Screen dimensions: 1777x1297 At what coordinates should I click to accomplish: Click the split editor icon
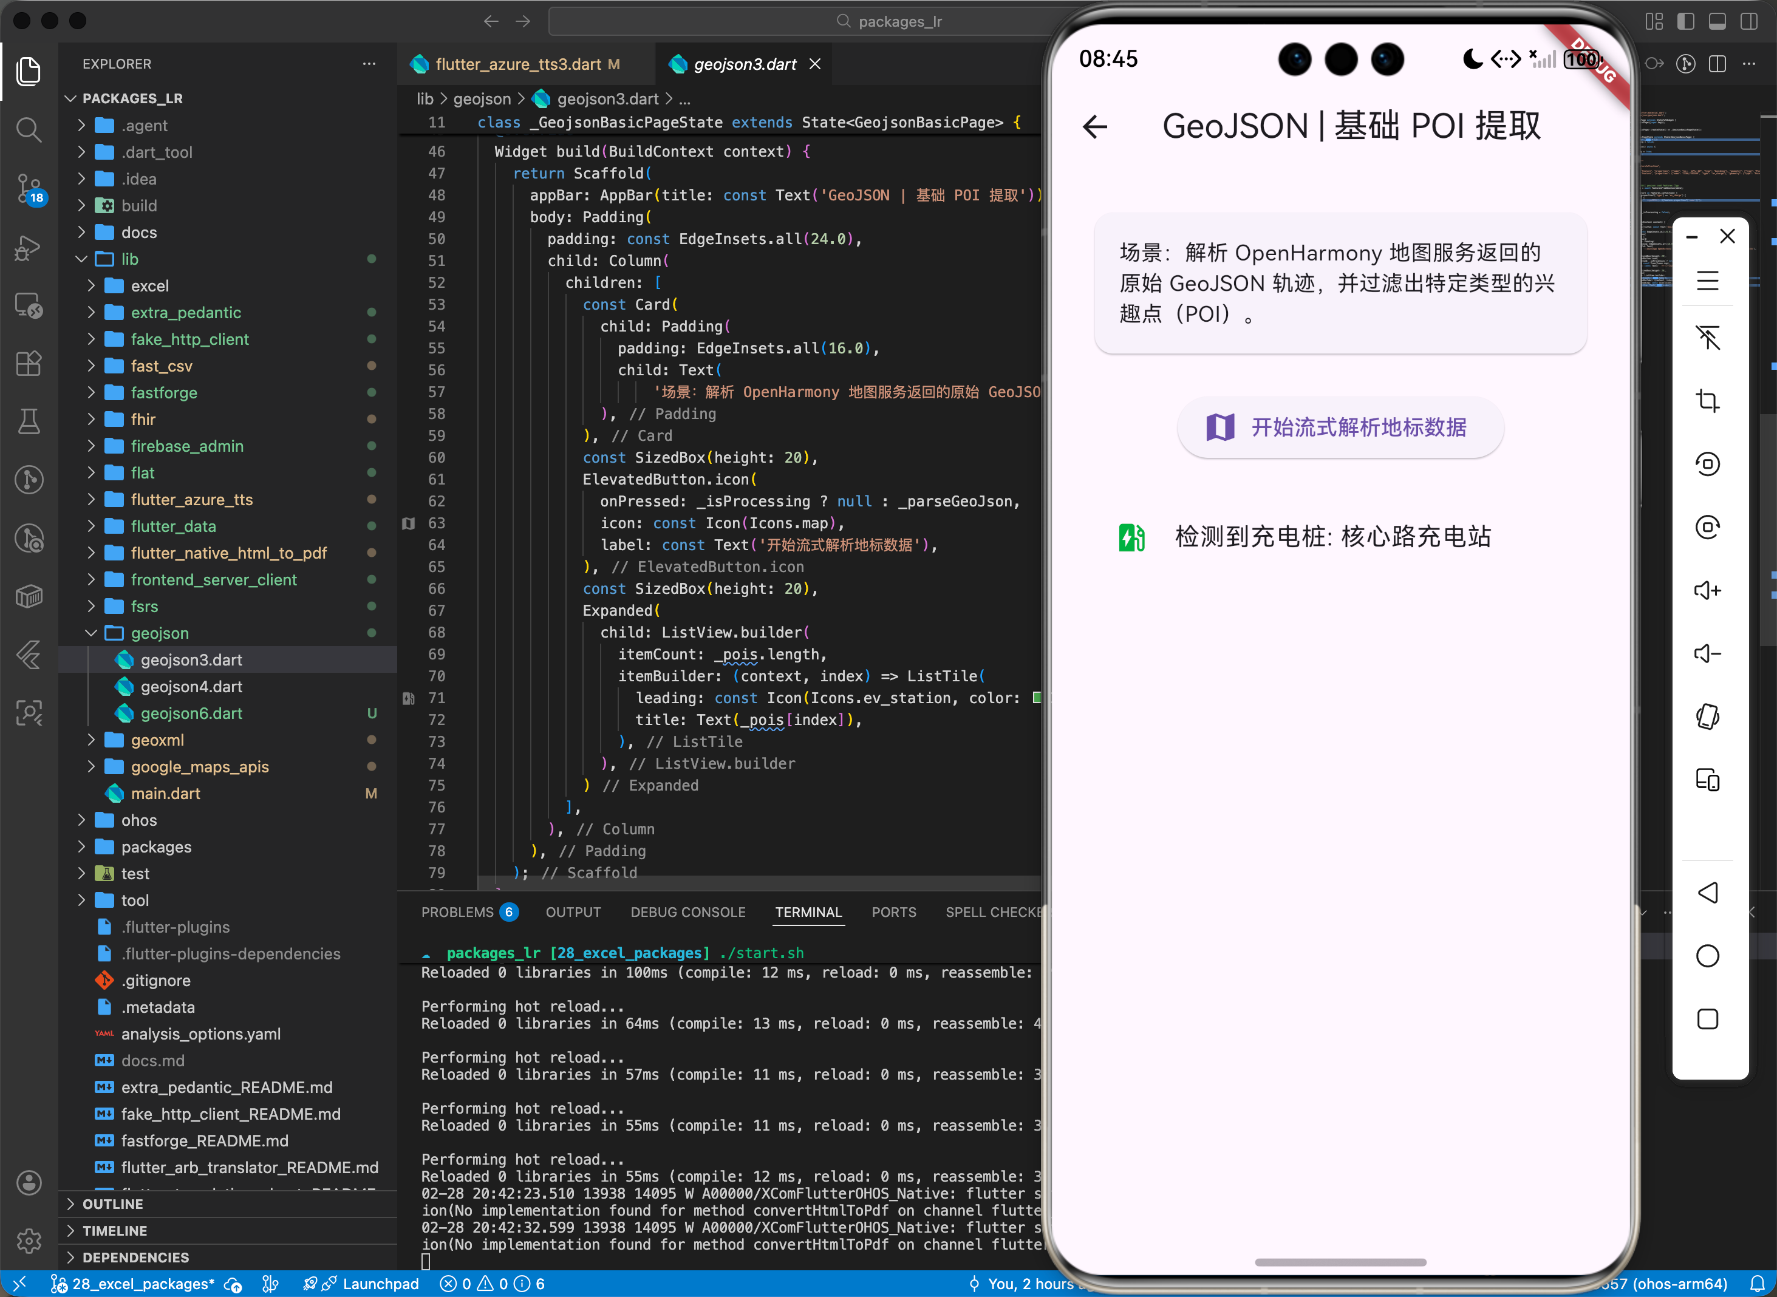pyautogui.click(x=1717, y=64)
